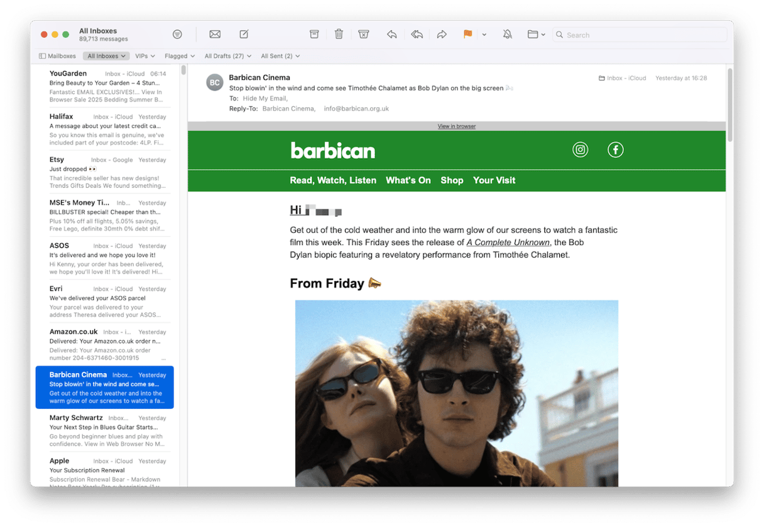The image size is (764, 527).
Task: Click the barbican logo
Action: click(333, 150)
